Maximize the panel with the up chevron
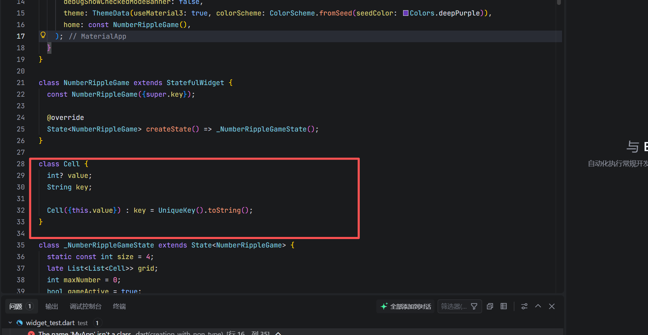The width and height of the screenshot is (648, 335). 538,306
